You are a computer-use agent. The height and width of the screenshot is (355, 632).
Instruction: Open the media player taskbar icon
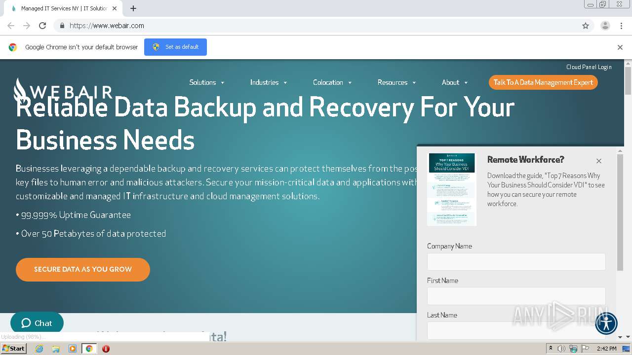pos(72,349)
